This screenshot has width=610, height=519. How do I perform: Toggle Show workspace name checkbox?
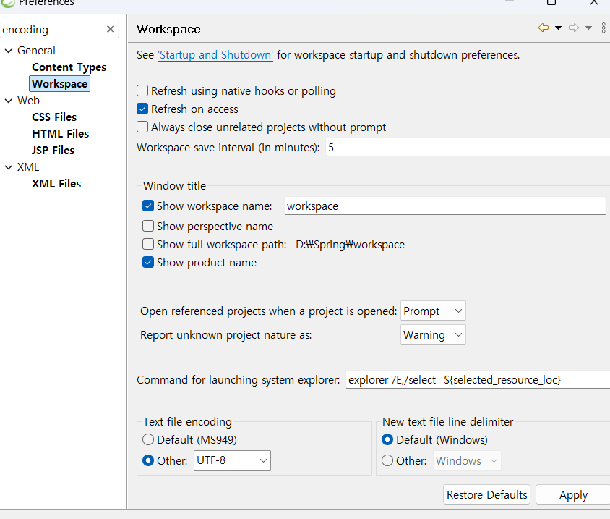[x=148, y=206]
